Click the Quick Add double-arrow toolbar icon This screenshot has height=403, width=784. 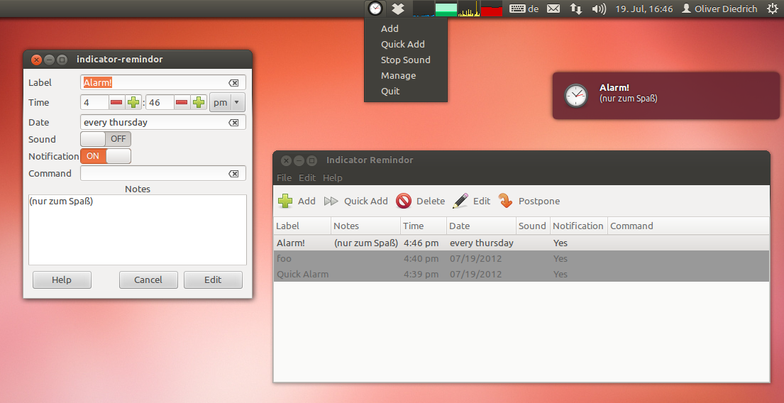(x=331, y=201)
